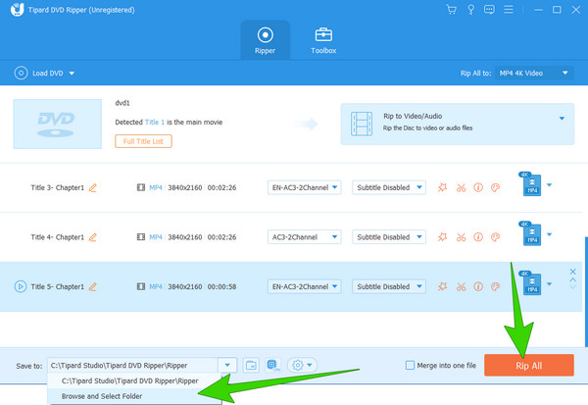Screen dimensions: 588x405
Task: Open the Save to path dropdown arrow
Action: tap(227, 365)
